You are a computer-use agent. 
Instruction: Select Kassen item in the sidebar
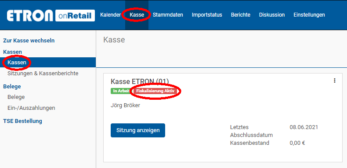[x=48, y=63]
